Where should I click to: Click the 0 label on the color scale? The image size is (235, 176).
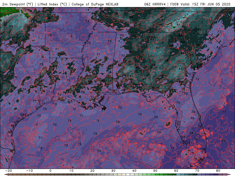[x=50, y=171]
